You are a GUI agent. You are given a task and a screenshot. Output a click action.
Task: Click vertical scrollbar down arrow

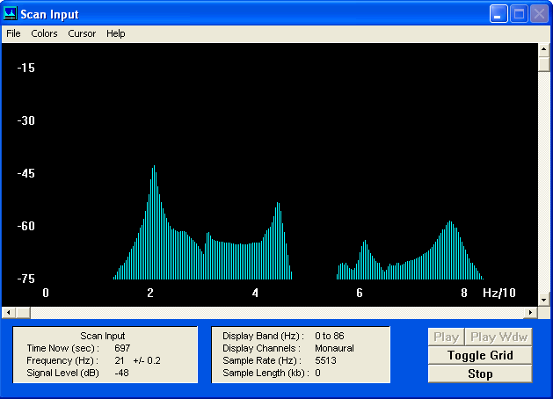coord(543,301)
